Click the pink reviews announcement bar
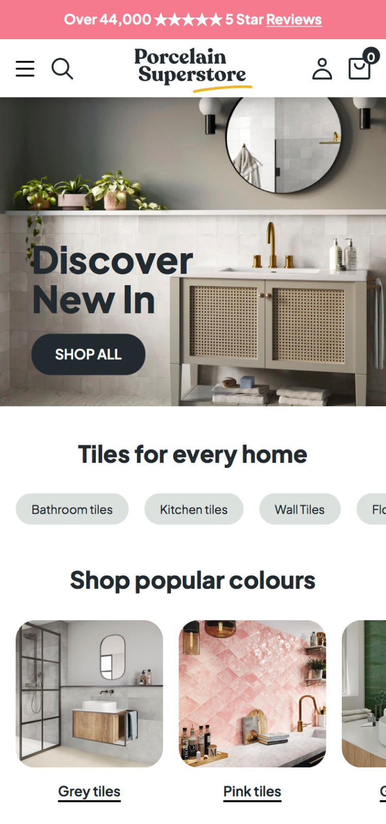Image resolution: width=386 pixels, height=824 pixels. pyautogui.click(x=193, y=20)
